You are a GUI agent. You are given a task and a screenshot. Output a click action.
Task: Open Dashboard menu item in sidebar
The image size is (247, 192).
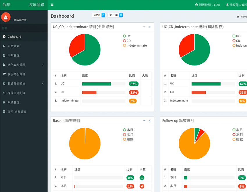click(24, 37)
